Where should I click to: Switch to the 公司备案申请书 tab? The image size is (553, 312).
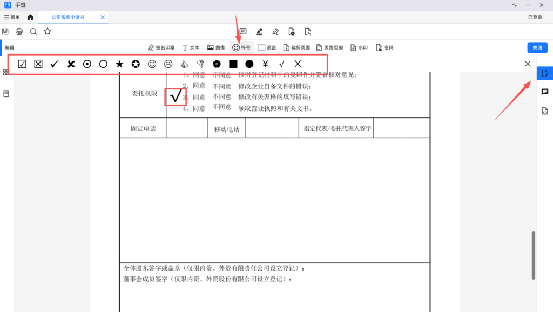pos(68,17)
